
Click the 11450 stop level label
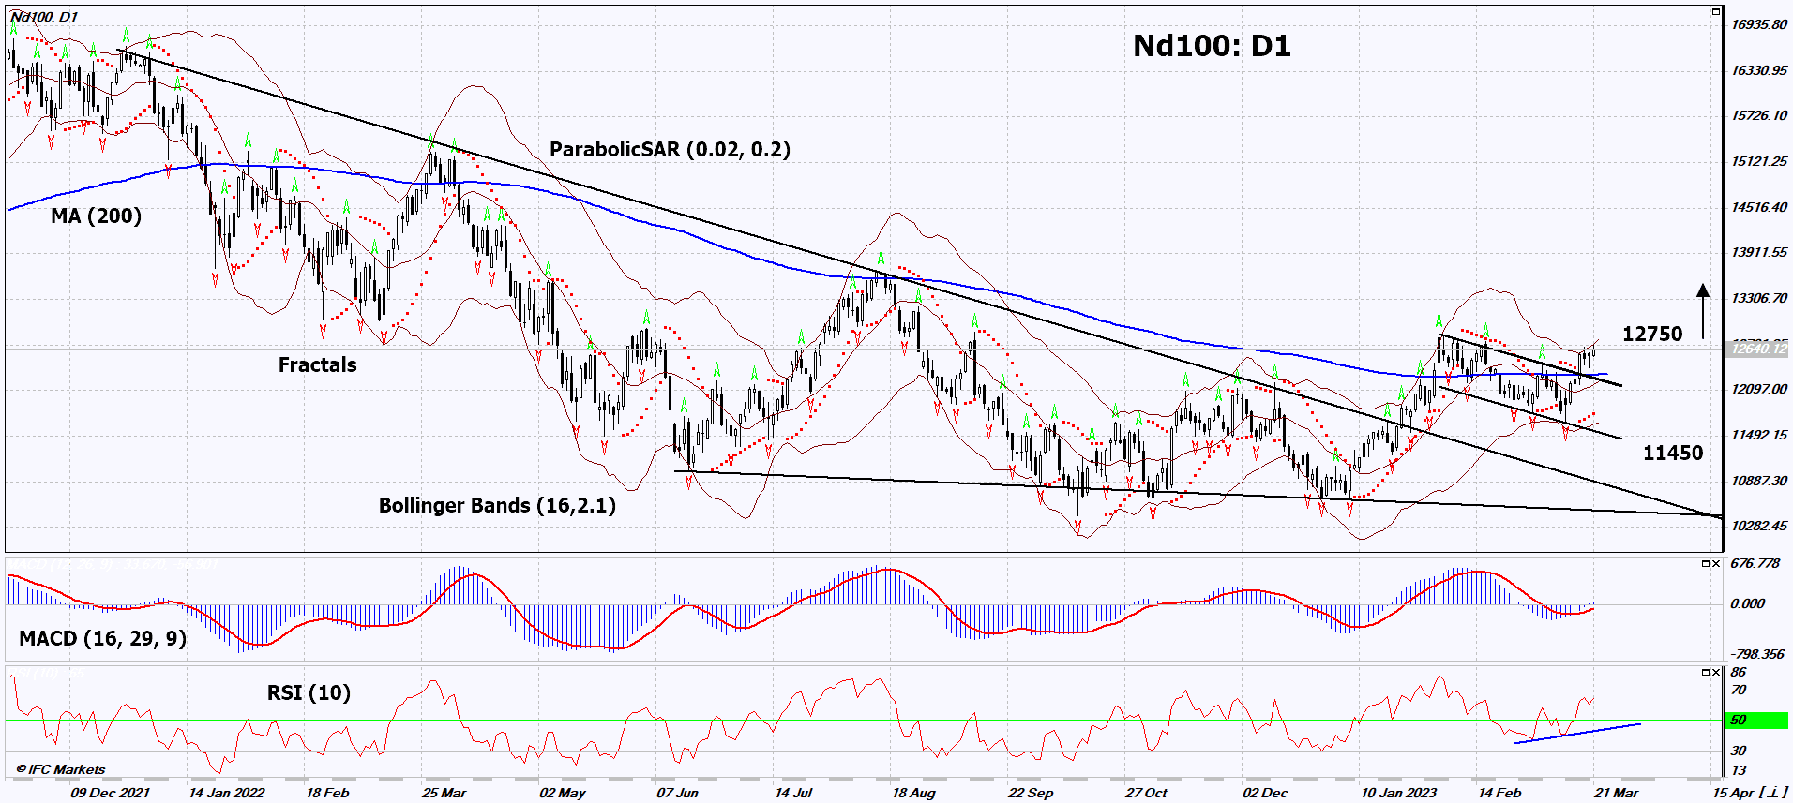pyautogui.click(x=1673, y=454)
